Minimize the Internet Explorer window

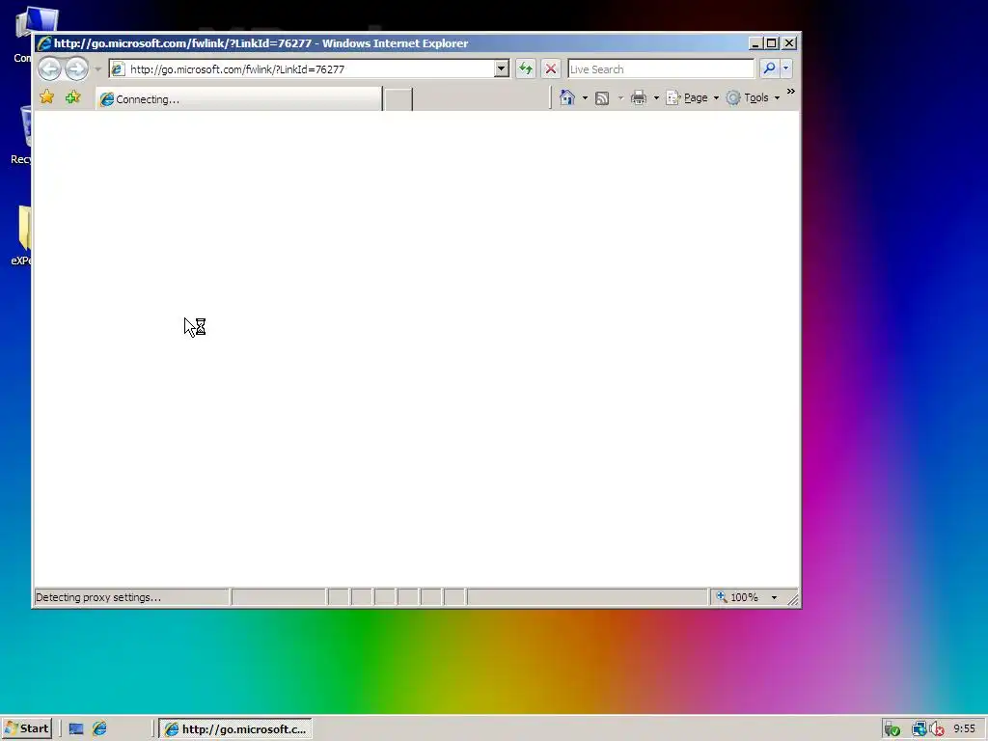[x=755, y=43]
